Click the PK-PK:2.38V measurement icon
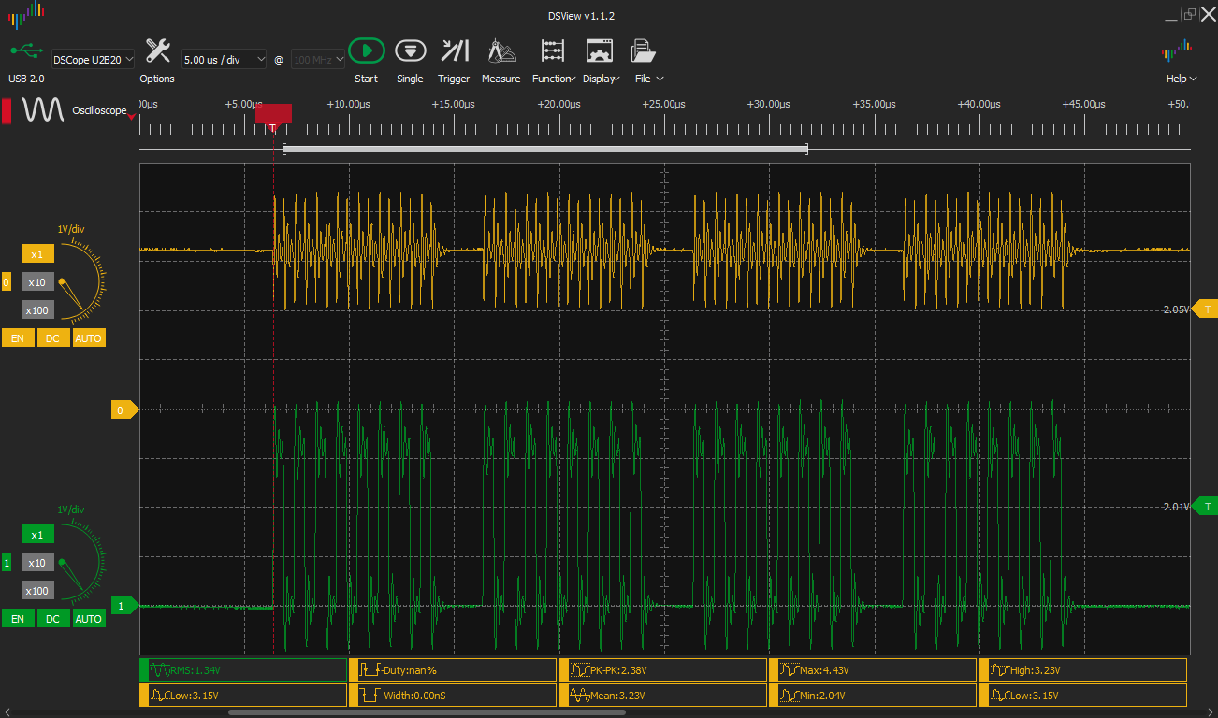The width and height of the screenshot is (1218, 718). 580,670
